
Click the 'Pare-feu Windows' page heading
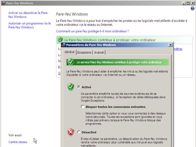tap(72, 14)
